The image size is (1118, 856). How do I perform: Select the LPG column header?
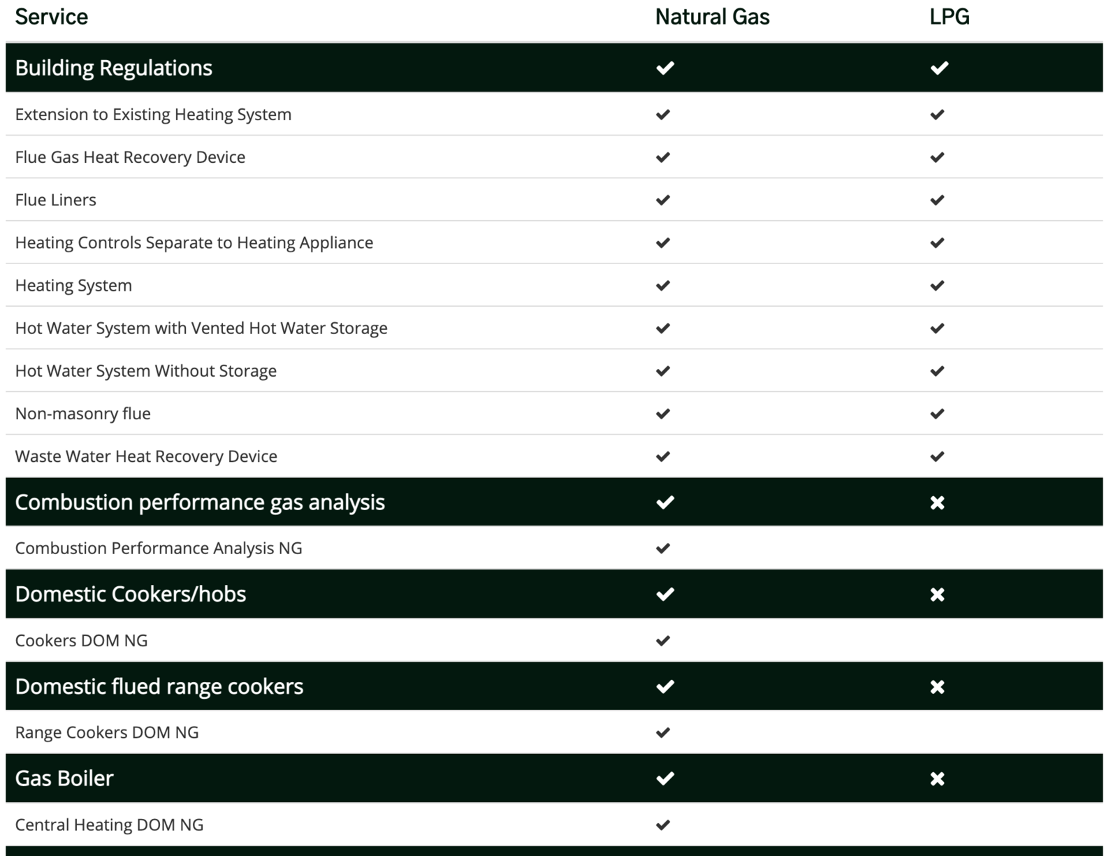[x=949, y=17]
